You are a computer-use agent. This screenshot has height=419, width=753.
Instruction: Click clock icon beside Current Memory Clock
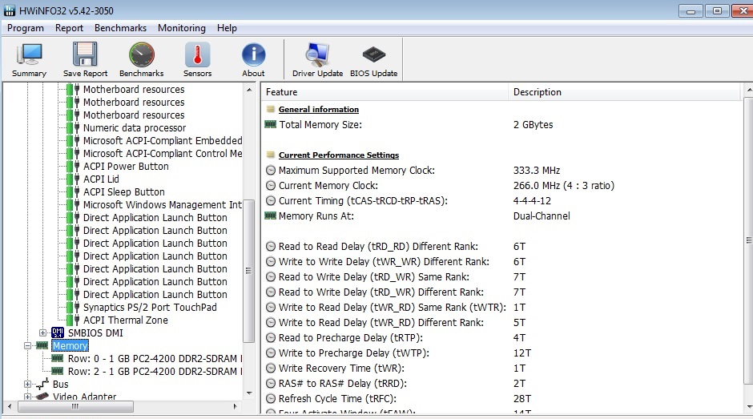pos(271,186)
